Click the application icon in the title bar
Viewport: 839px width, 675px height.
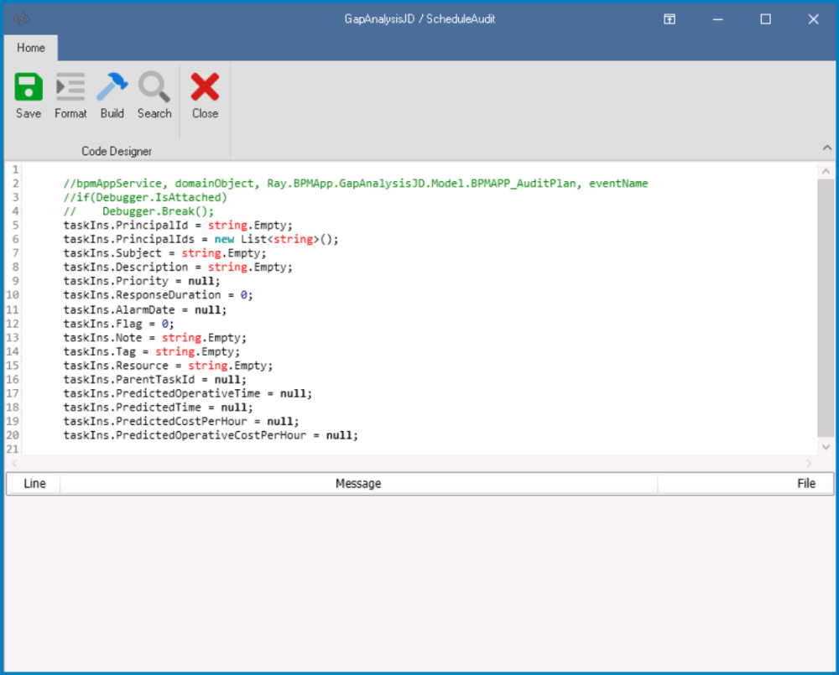point(21,18)
